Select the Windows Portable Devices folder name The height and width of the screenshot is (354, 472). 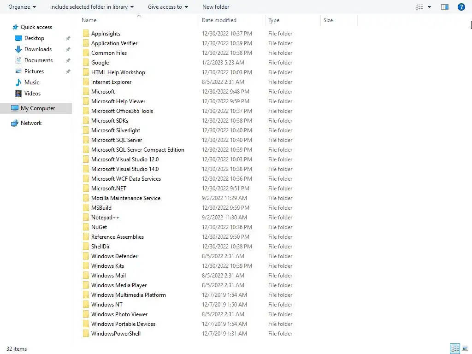(x=123, y=324)
